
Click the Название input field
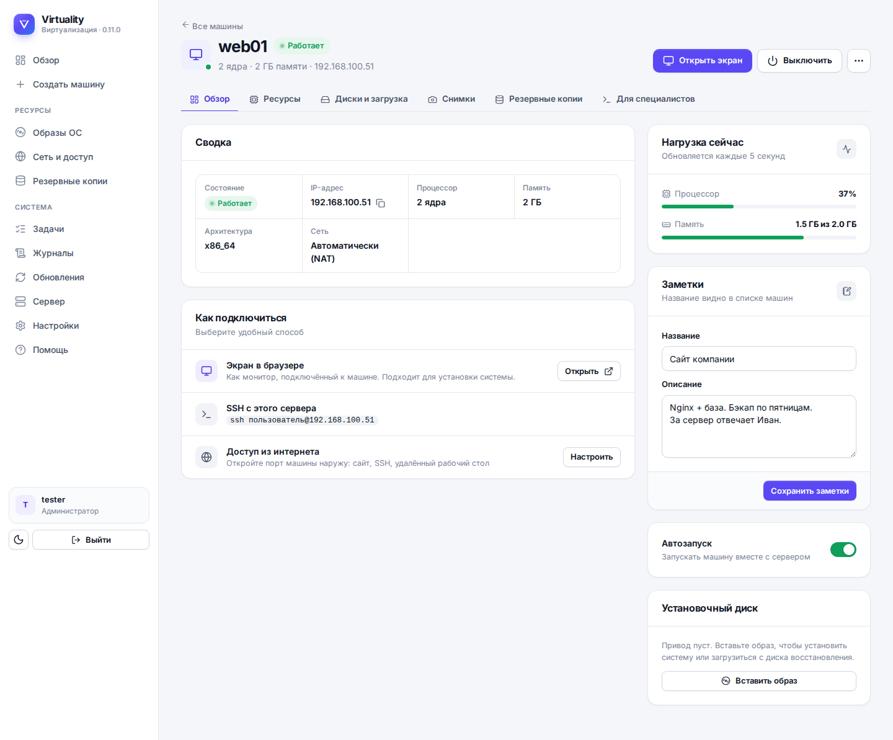click(759, 359)
